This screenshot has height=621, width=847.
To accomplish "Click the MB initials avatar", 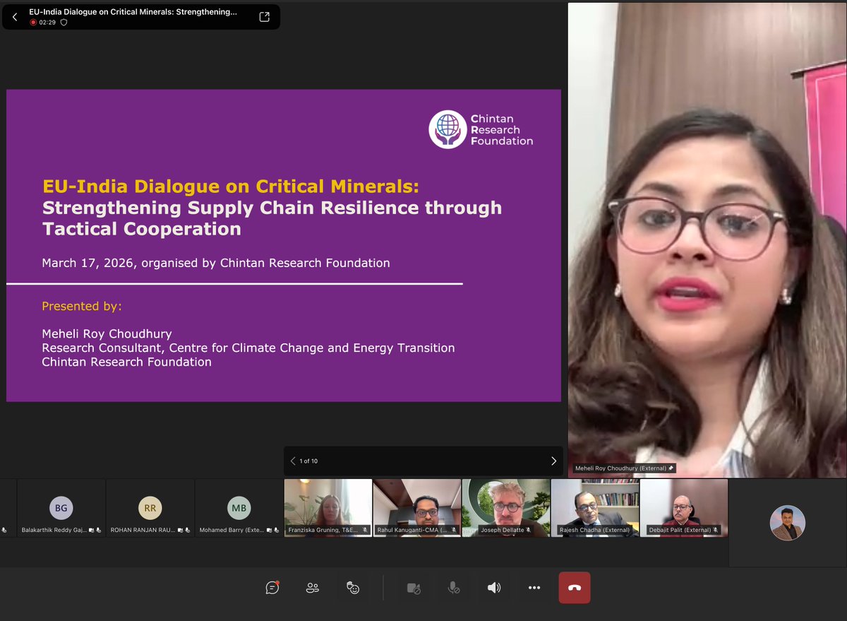I will pyautogui.click(x=239, y=507).
